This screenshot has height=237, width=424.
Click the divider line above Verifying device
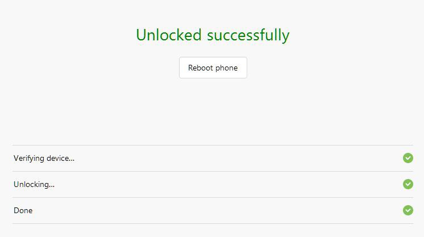213,145
